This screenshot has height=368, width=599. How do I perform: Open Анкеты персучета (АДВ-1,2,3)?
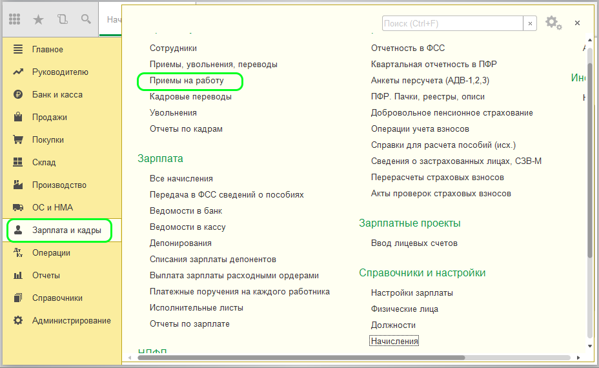430,81
